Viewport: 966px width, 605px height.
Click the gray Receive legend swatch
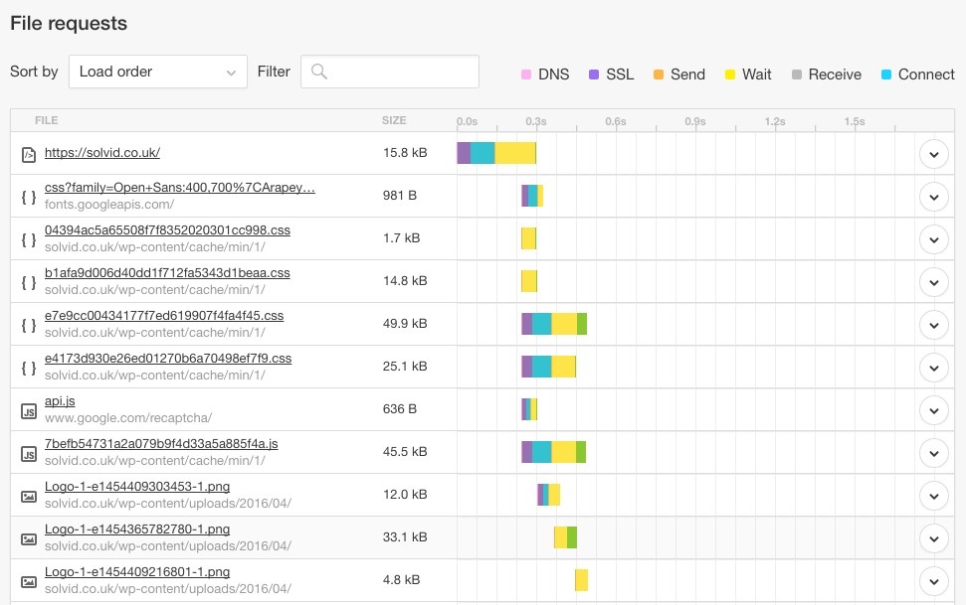pos(797,75)
